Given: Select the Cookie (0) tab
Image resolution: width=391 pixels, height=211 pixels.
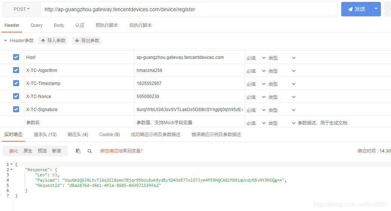Looking at the screenshot, I should [110, 135].
